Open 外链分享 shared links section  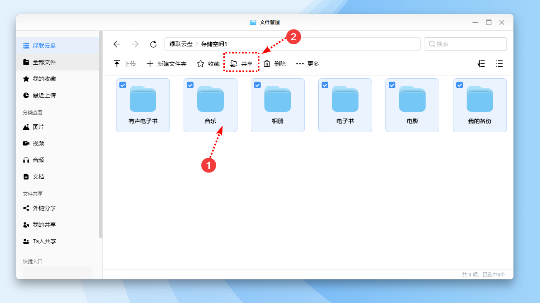point(44,208)
